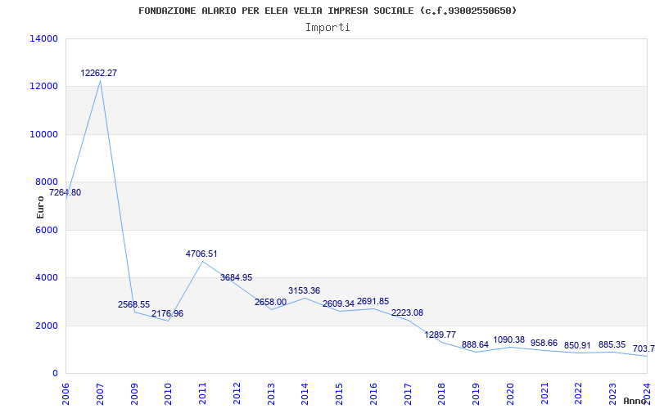Select the 2024 x-axis year label
This screenshot has height=409, width=655.
click(647, 394)
